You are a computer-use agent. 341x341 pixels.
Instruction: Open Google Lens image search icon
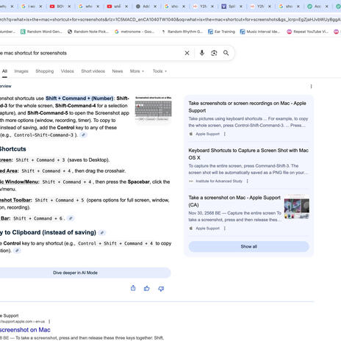point(214,53)
